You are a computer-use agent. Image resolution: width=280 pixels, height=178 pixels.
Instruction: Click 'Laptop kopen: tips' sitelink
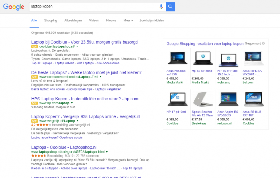pos(80,89)
